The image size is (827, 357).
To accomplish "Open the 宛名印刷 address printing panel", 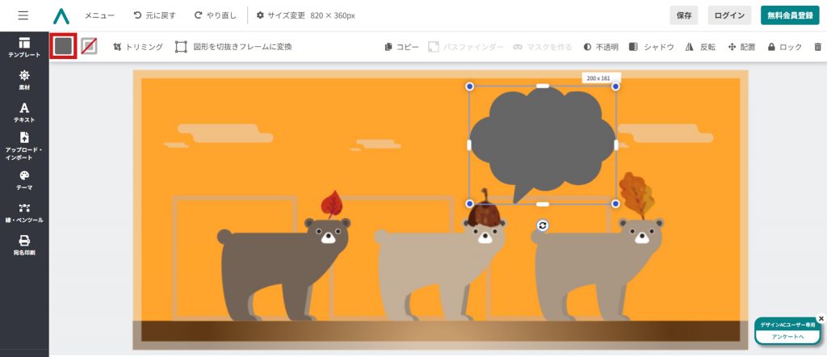I will tap(24, 245).
